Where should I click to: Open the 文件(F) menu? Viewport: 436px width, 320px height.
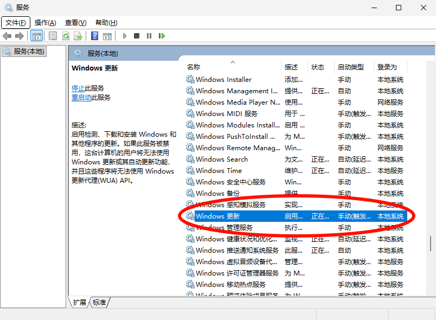click(16, 23)
